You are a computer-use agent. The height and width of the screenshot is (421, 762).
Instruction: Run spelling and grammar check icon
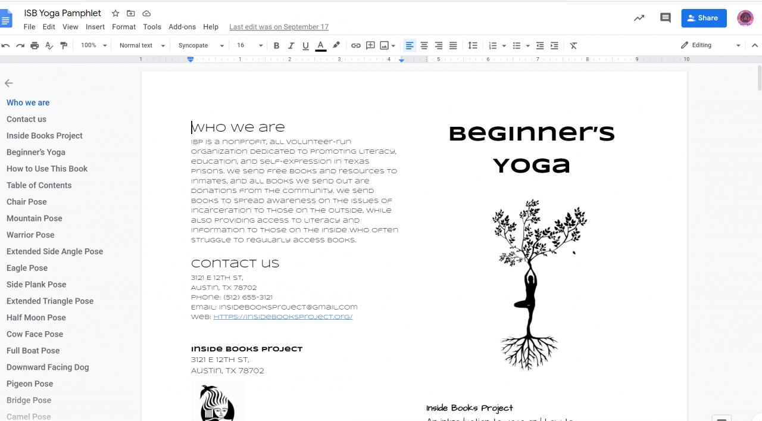pos(49,46)
